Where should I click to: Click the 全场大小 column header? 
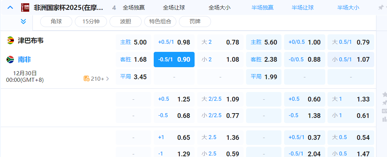tap(220, 8)
